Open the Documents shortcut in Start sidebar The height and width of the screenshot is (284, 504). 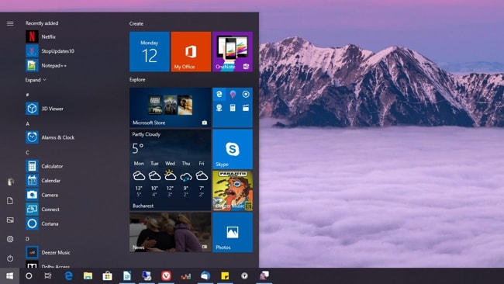(10, 201)
